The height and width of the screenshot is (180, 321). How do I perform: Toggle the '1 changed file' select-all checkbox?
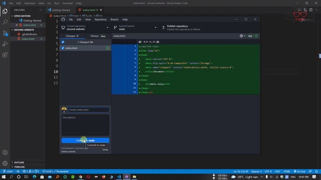point(63,42)
